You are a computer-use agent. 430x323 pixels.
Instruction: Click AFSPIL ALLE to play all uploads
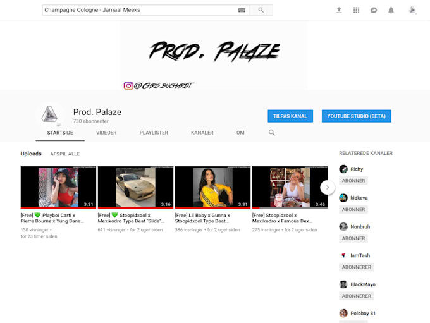pyautogui.click(x=65, y=154)
